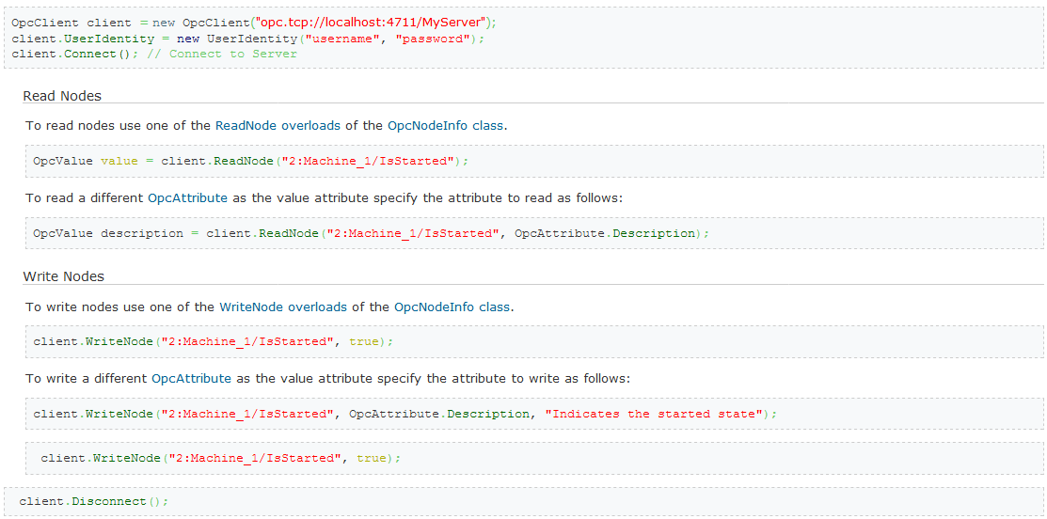1047x519 pixels.
Task: Click the Write Nodes heading
Action: [x=63, y=275]
